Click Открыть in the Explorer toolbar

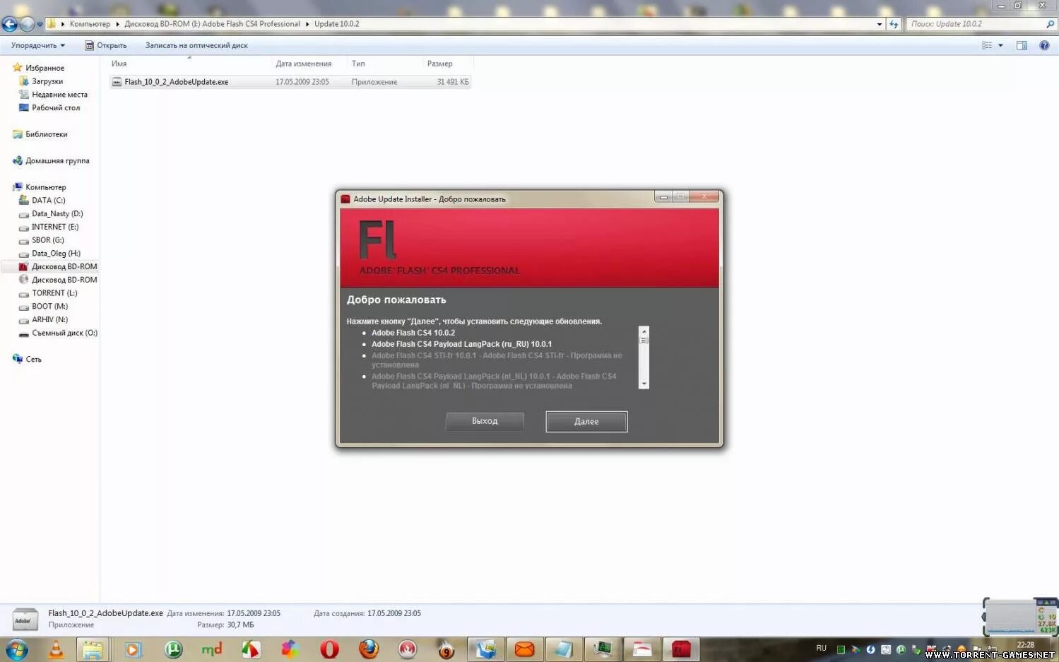click(105, 45)
